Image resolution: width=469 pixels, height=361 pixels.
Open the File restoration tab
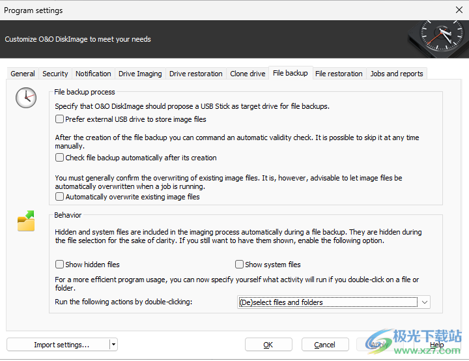coord(339,74)
